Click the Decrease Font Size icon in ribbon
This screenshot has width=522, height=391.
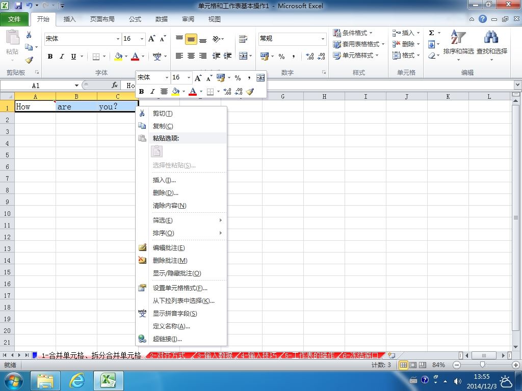[x=163, y=39]
